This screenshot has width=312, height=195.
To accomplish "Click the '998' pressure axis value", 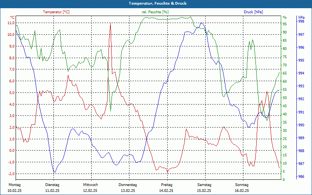I will click(301, 21).
